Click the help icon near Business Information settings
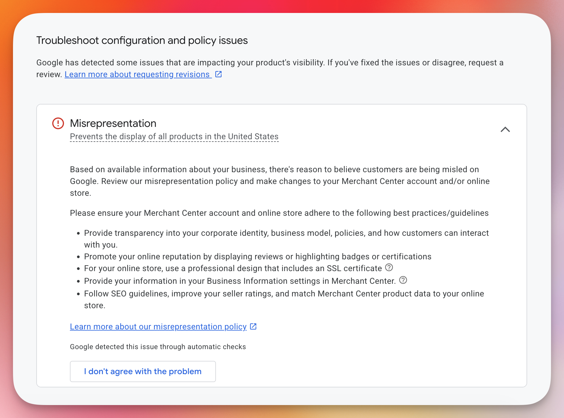This screenshot has width=564, height=418. click(403, 280)
